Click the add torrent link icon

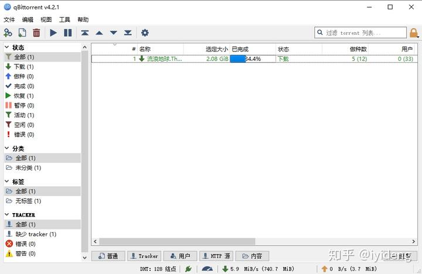8,33
